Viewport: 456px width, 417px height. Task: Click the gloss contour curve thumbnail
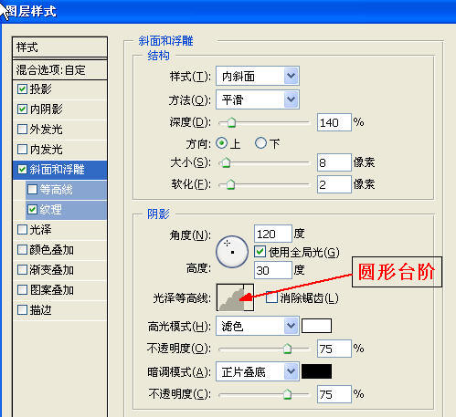[230, 297]
